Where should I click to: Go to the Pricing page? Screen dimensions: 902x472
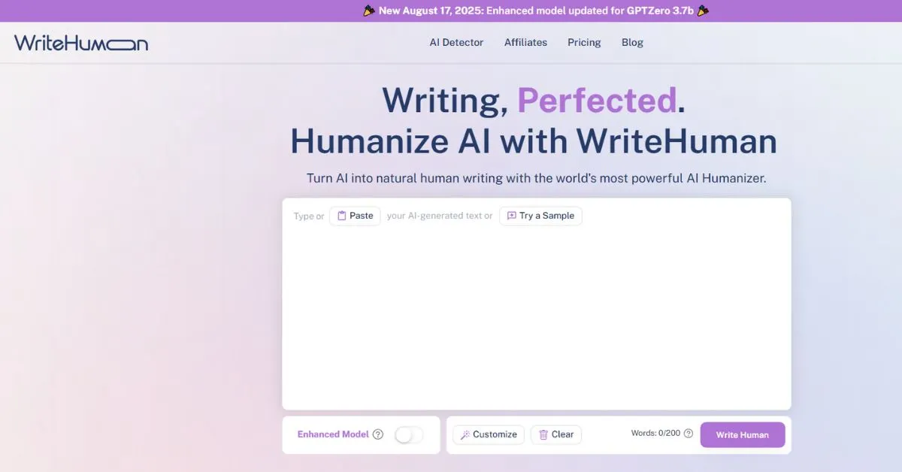click(584, 43)
